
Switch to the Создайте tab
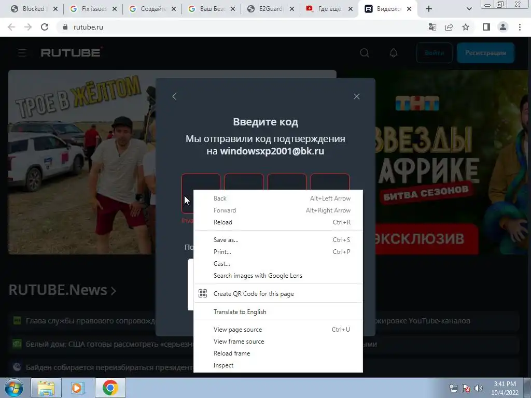[x=148, y=9]
